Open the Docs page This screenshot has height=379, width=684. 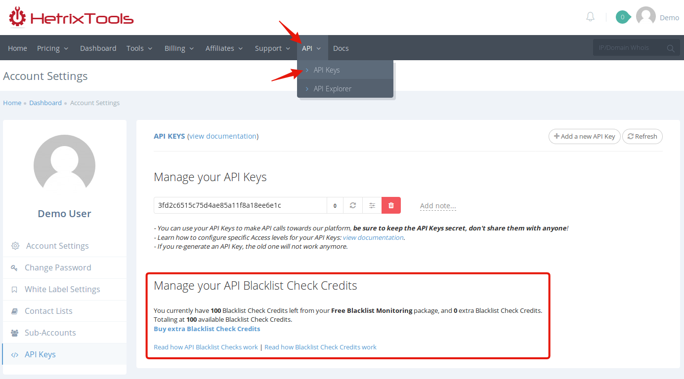click(341, 48)
